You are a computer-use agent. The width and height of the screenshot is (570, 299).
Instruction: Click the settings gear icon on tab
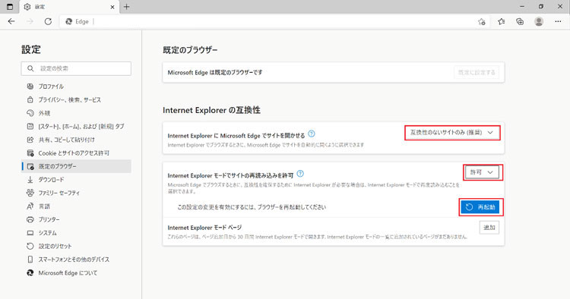coord(27,7)
